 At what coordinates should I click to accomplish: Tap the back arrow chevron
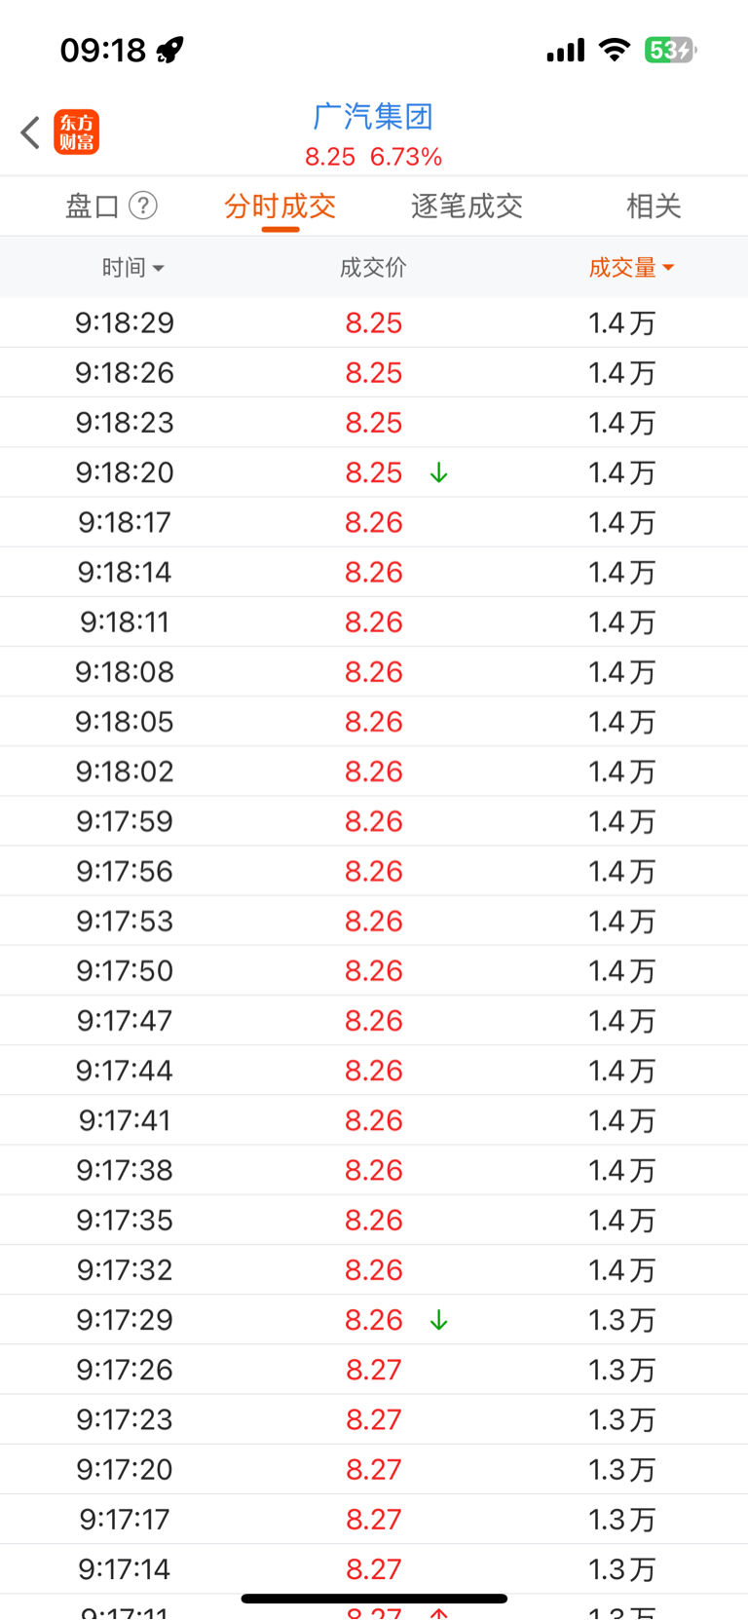coord(30,132)
